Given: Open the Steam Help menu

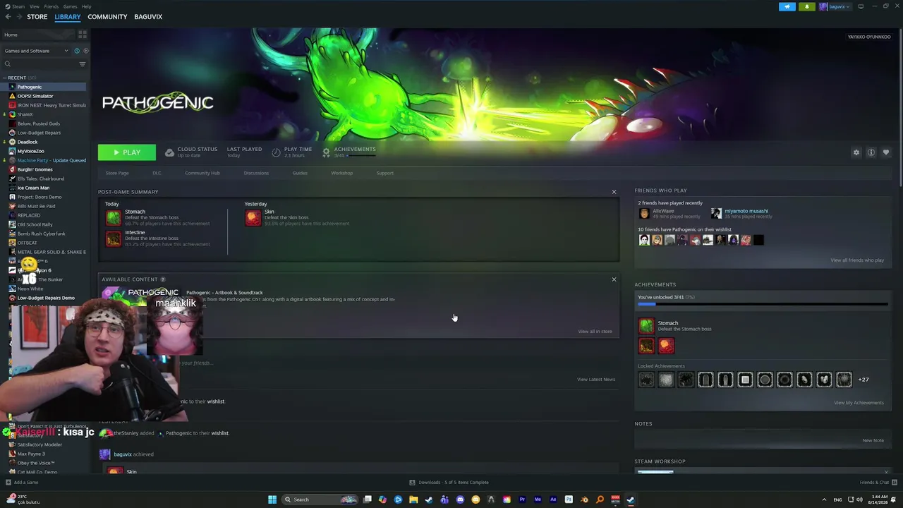Looking at the screenshot, I should [86, 6].
